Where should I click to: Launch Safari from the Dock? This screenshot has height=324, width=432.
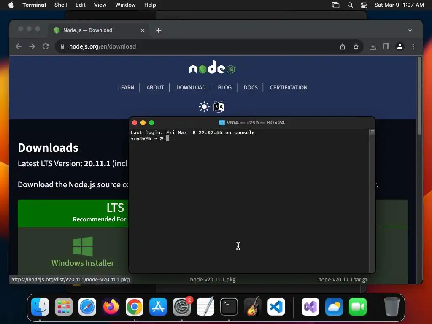tap(87, 307)
